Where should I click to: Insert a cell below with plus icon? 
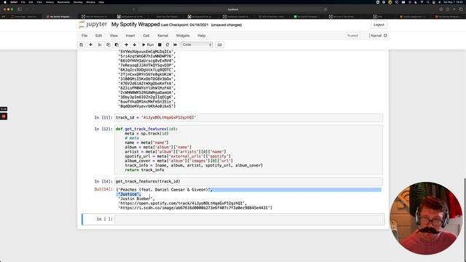90,44
